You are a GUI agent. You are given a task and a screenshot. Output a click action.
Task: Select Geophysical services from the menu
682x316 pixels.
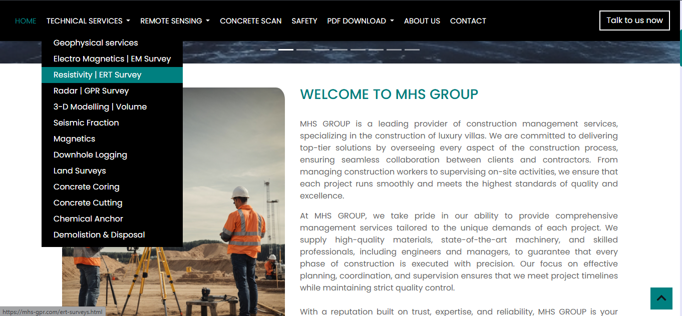(96, 43)
